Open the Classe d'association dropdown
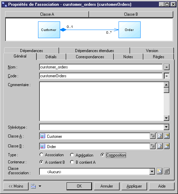The width and height of the screenshot is (178, 194). (x=152, y=172)
